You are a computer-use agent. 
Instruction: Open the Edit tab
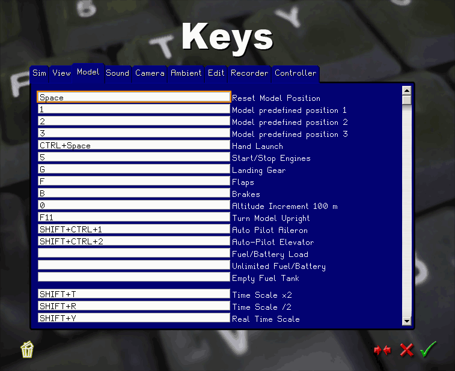[216, 73]
